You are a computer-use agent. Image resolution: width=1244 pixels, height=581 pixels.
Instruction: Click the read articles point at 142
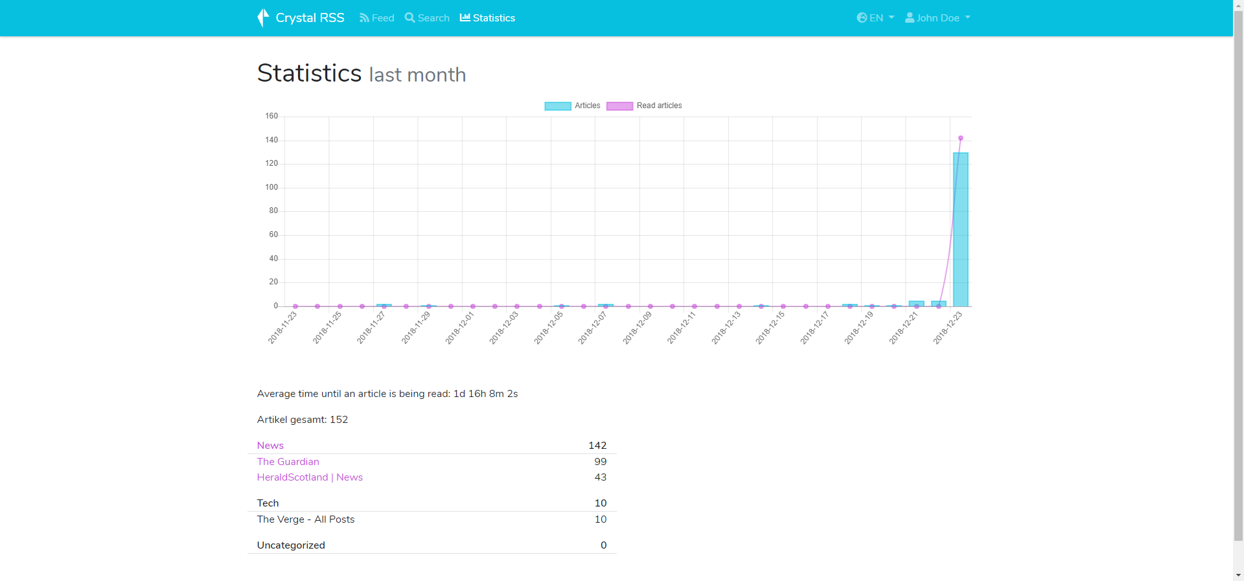[x=961, y=138]
